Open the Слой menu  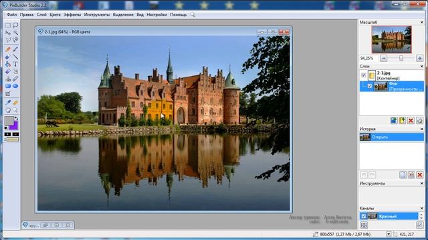pos(41,15)
